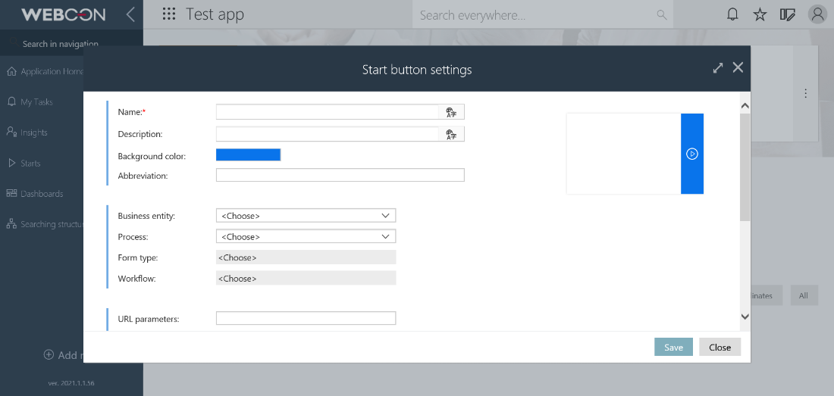834x396 pixels.
Task: Click the WEBCON logo
Action: coord(63,14)
